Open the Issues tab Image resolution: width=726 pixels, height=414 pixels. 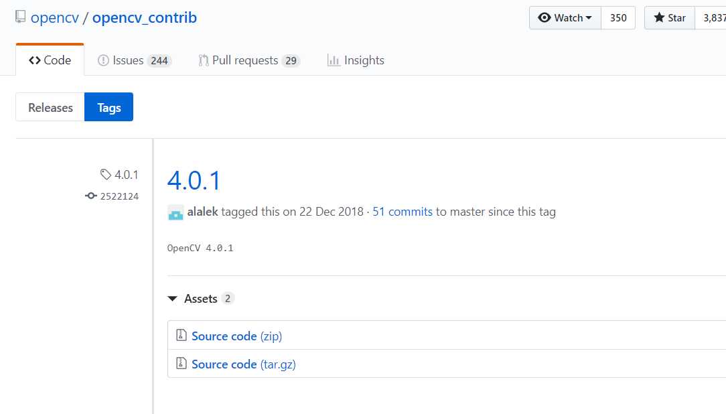(x=134, y=60)
